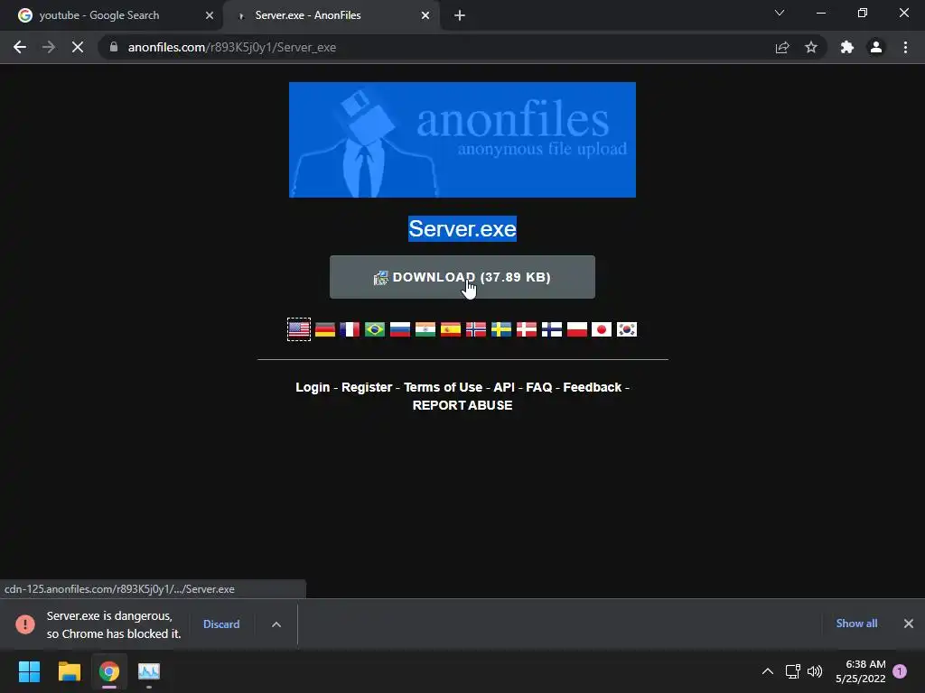Go forward in browser history

(49, 47)
